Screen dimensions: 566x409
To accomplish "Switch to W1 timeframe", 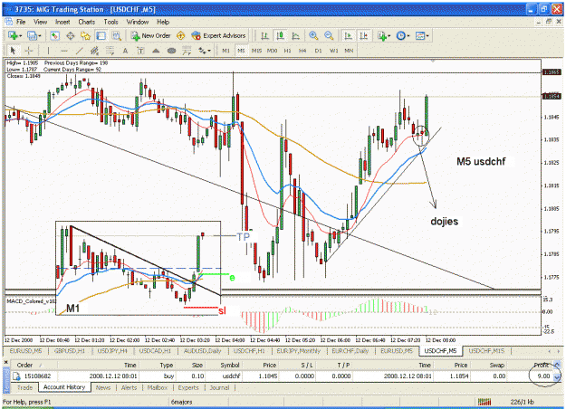I will (x=334, y=51).
